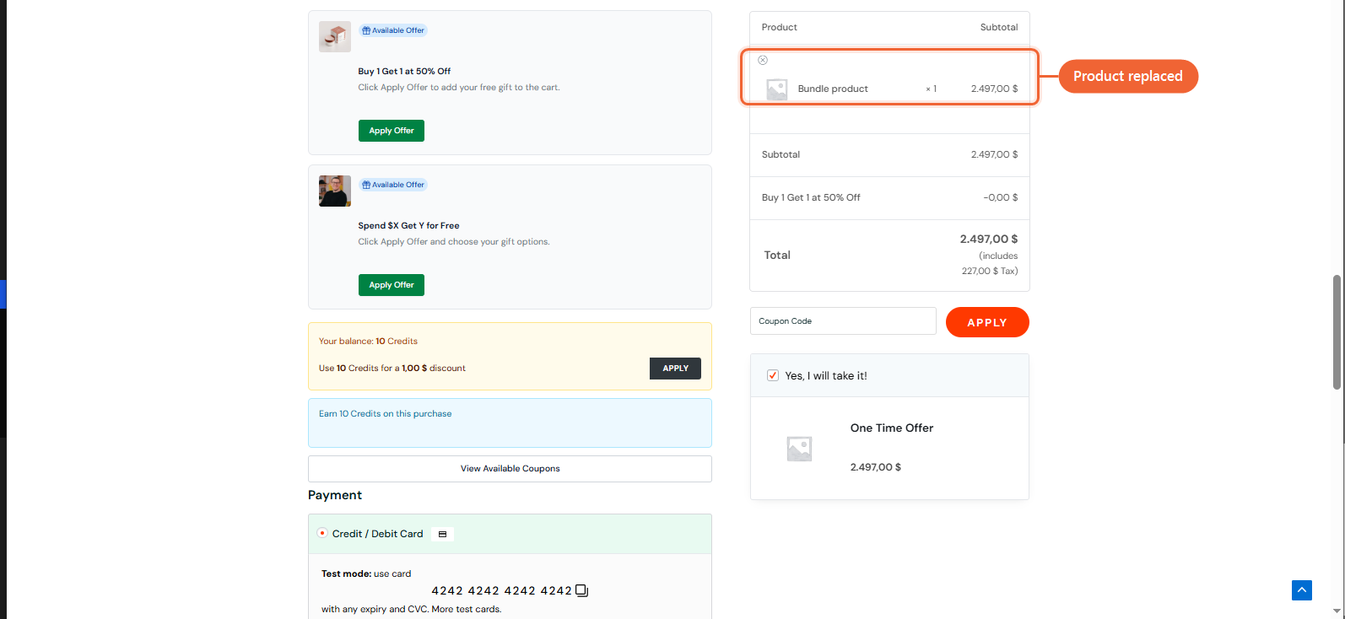
Task: Click the "One Time Offer" title
Action: (892, 428)
